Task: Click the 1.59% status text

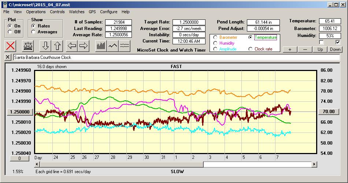Action: [18, 171]
